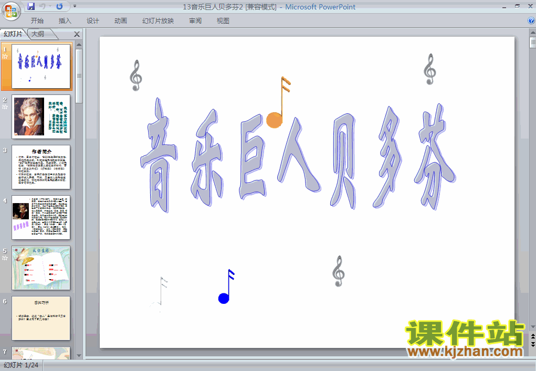The width and height of the screenshot is (536, 371).
Task: Open PowerPoint Help via the question mark icon
Action: tap(531, 20)
